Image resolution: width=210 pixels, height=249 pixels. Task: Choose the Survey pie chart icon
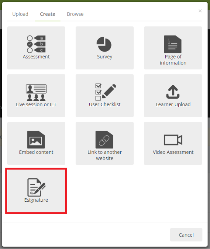[104, 44]
